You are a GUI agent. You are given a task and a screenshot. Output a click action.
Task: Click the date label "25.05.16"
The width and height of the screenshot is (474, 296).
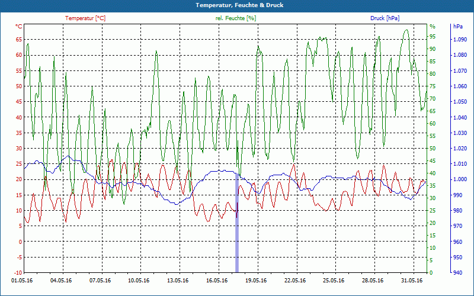334,281
